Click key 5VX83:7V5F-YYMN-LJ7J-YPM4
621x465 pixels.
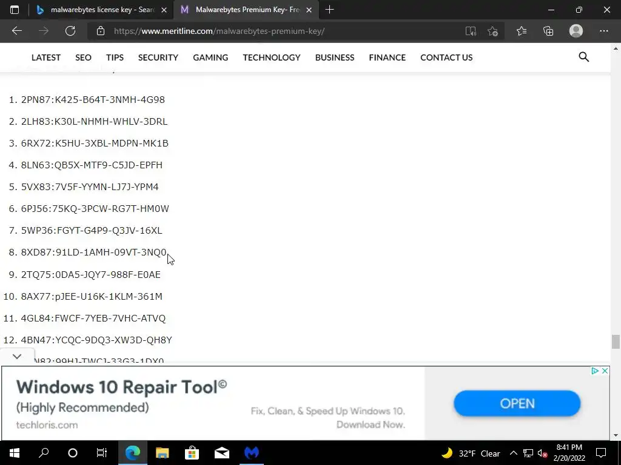[90, 186]
